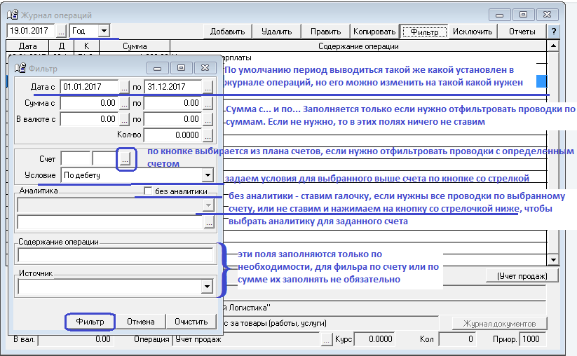577x356 pixels.
Task: Click the В вал. field in journal
Action: [x=76, y=339]
